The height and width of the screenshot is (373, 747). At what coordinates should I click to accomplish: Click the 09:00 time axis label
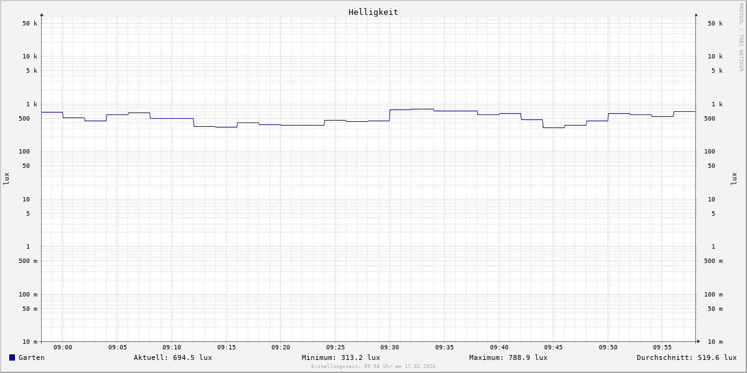pos(63,348)
